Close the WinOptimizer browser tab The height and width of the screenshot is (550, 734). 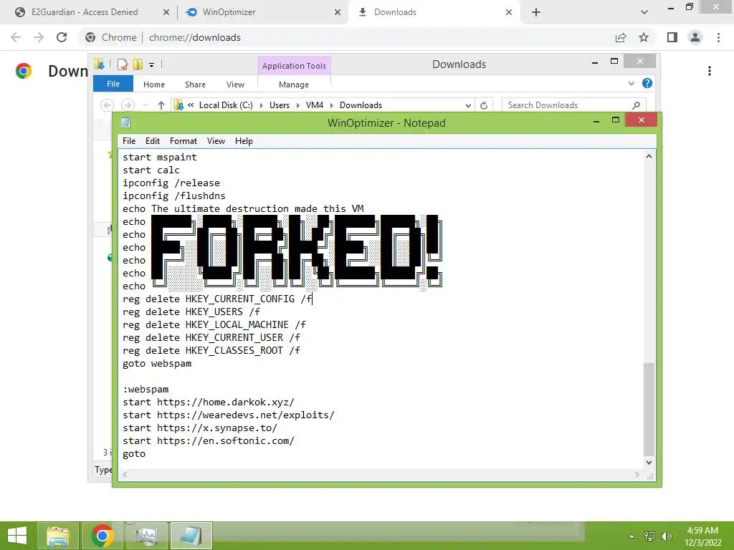(338, 12)
